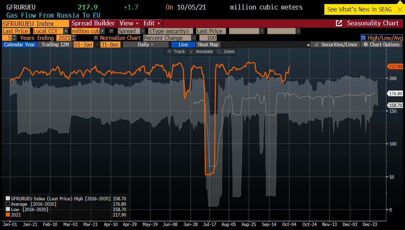Activate the Zoom magnifier tool

(x=226, y=52)
